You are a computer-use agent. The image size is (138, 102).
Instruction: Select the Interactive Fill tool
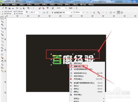tap(2, 71)
